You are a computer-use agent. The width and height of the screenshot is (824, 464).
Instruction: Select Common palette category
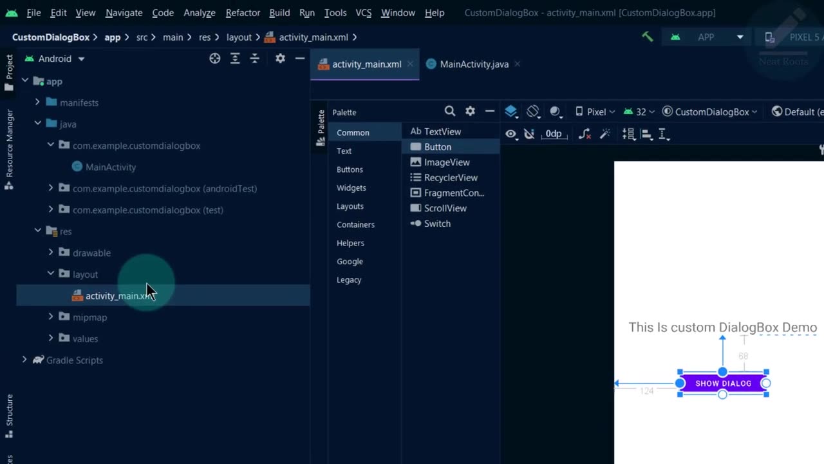[364, 132]
